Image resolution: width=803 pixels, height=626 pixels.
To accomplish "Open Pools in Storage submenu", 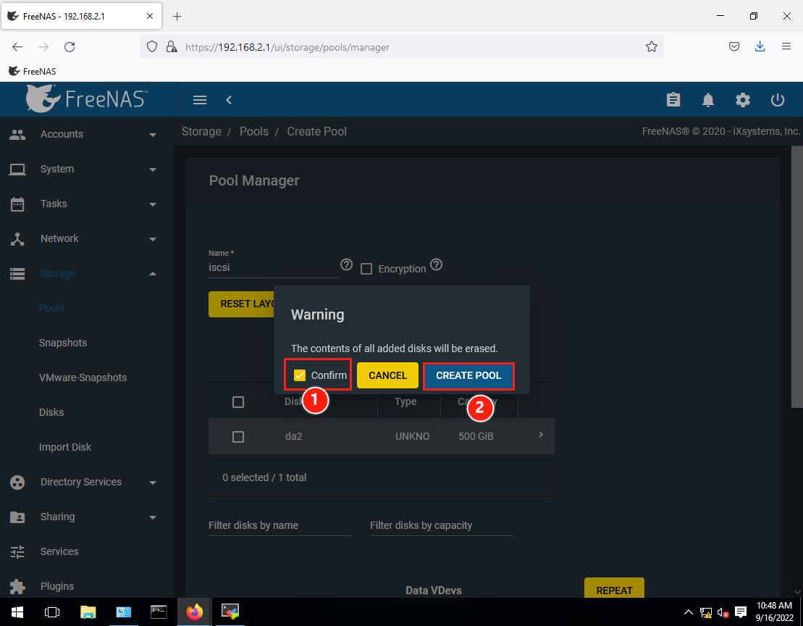I will (51, 308).
